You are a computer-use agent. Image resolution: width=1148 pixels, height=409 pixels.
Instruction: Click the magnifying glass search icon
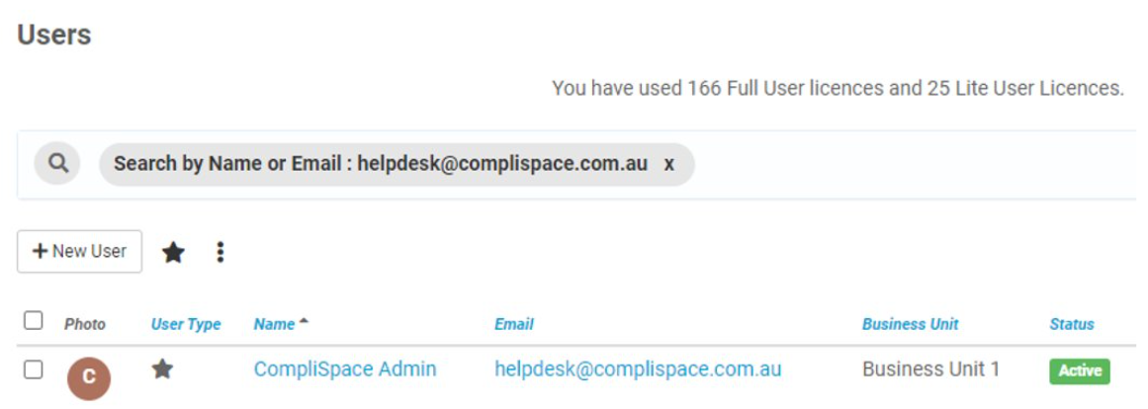[x=57, y=163]
